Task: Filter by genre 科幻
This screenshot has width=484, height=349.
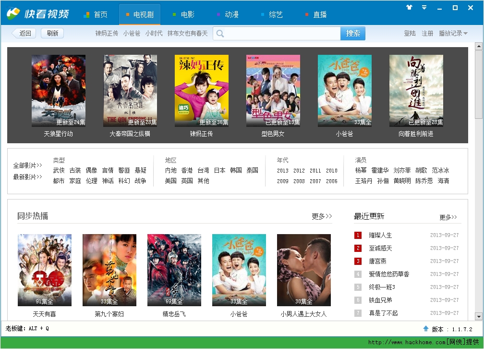Action: [124, 181]
